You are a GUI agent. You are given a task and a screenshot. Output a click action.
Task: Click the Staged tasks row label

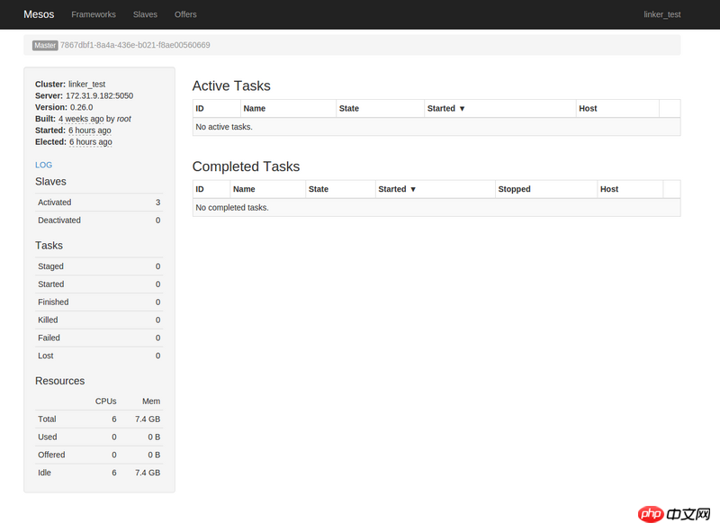51,266
